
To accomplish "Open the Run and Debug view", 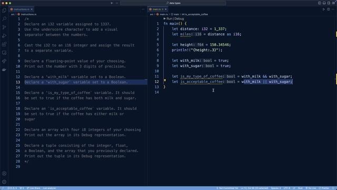I will point(4,36).
